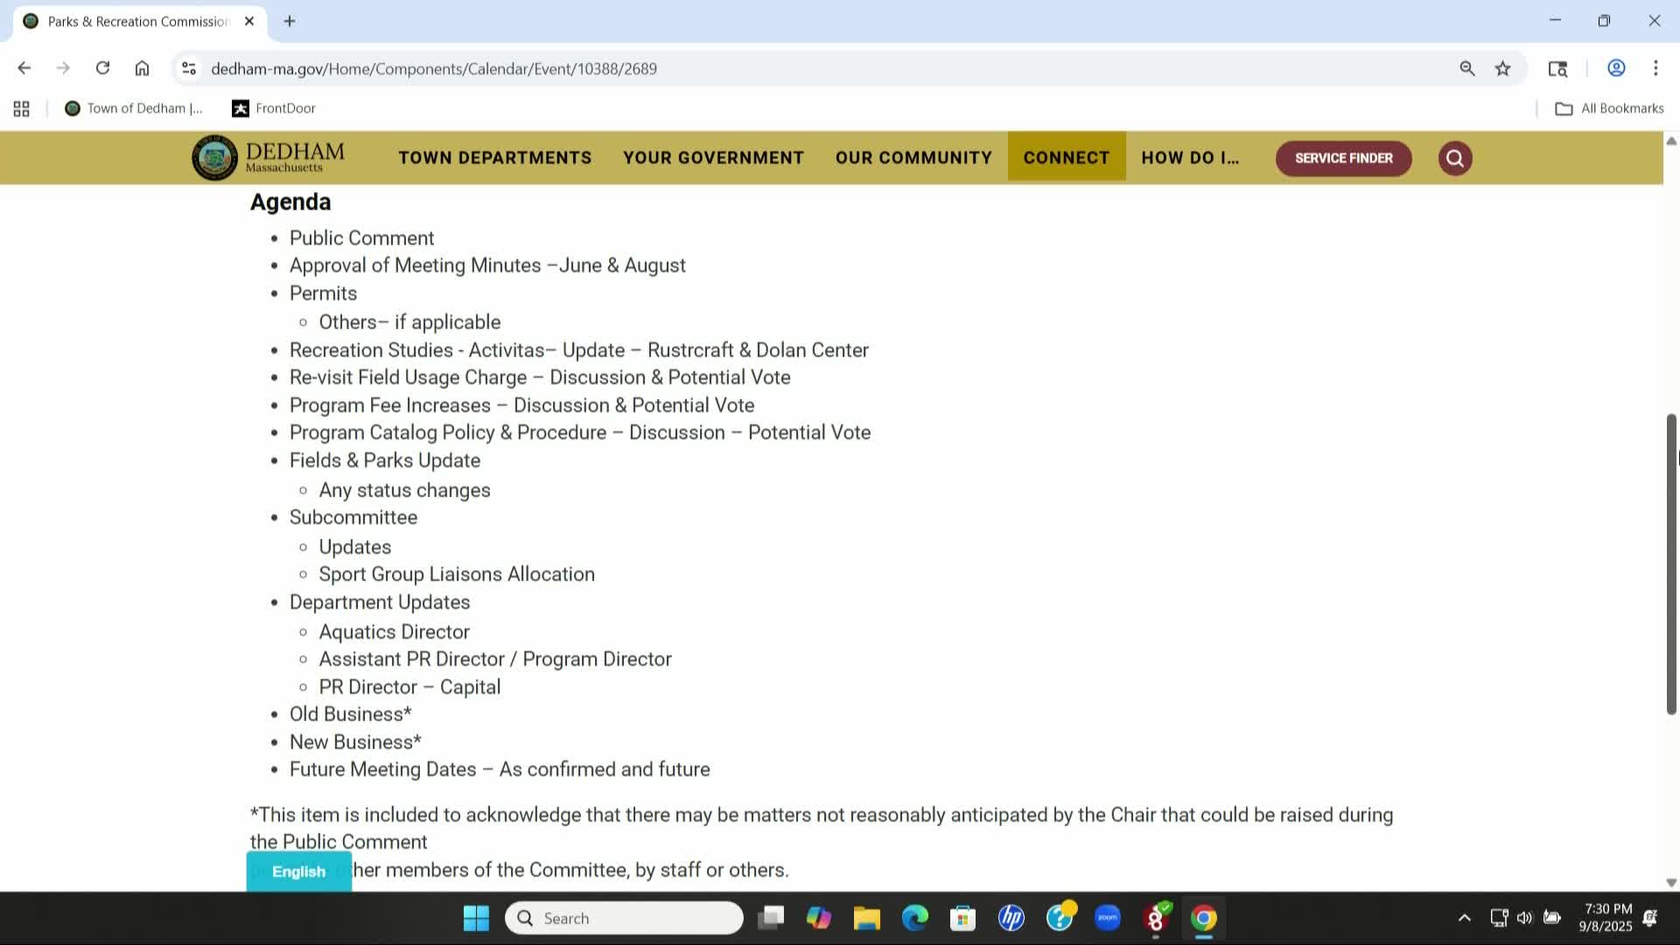Click the Service Finder button

1343,158
